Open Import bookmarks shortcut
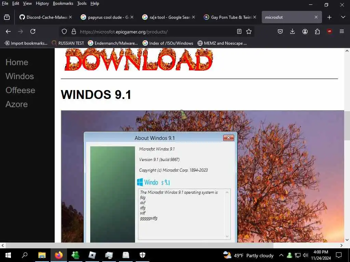This screenshot has height=262, width=350. (x=26, y=43)
